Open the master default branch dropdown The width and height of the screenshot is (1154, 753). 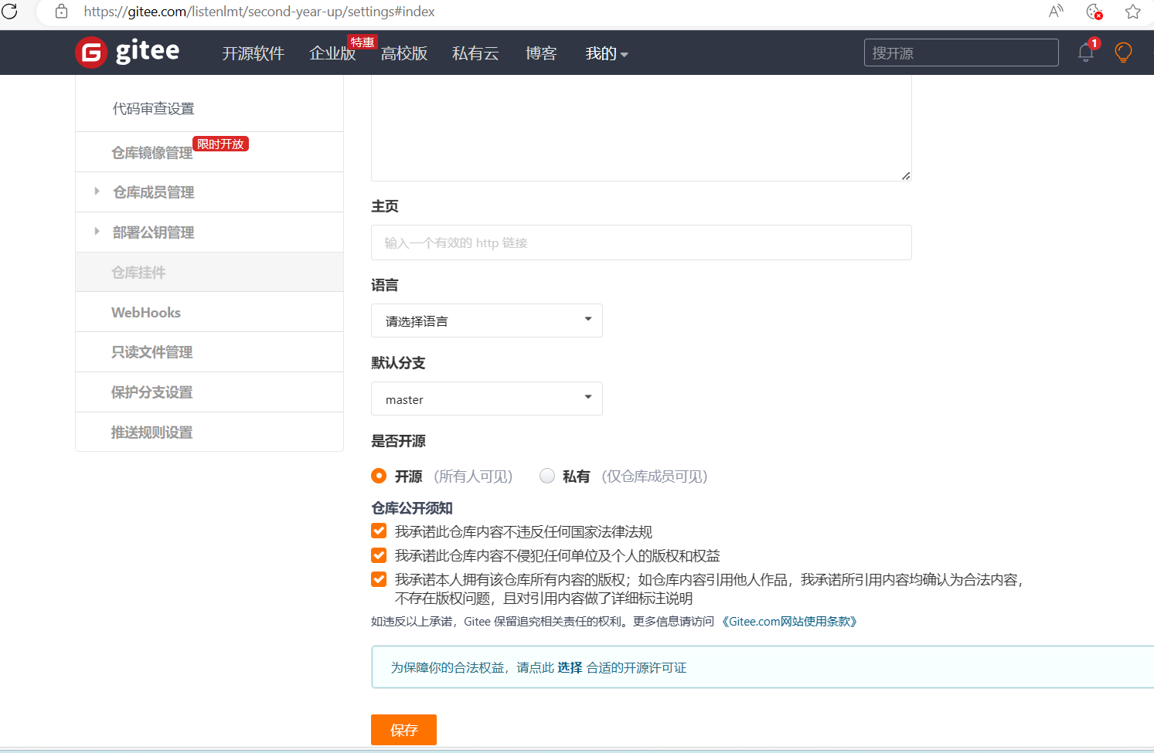487,399
